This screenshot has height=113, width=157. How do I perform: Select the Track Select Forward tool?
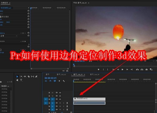click(21, 77)
